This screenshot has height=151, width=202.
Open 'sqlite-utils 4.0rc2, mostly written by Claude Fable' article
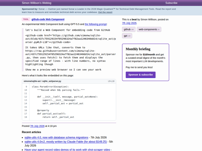(x=66, y=142)
